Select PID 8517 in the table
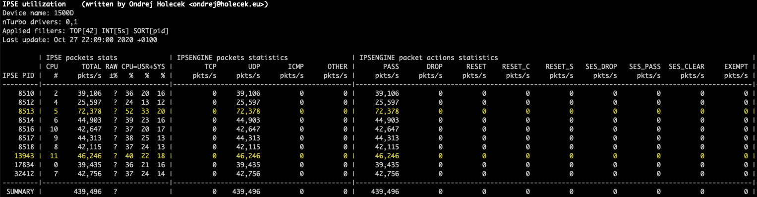 (26, 138)
